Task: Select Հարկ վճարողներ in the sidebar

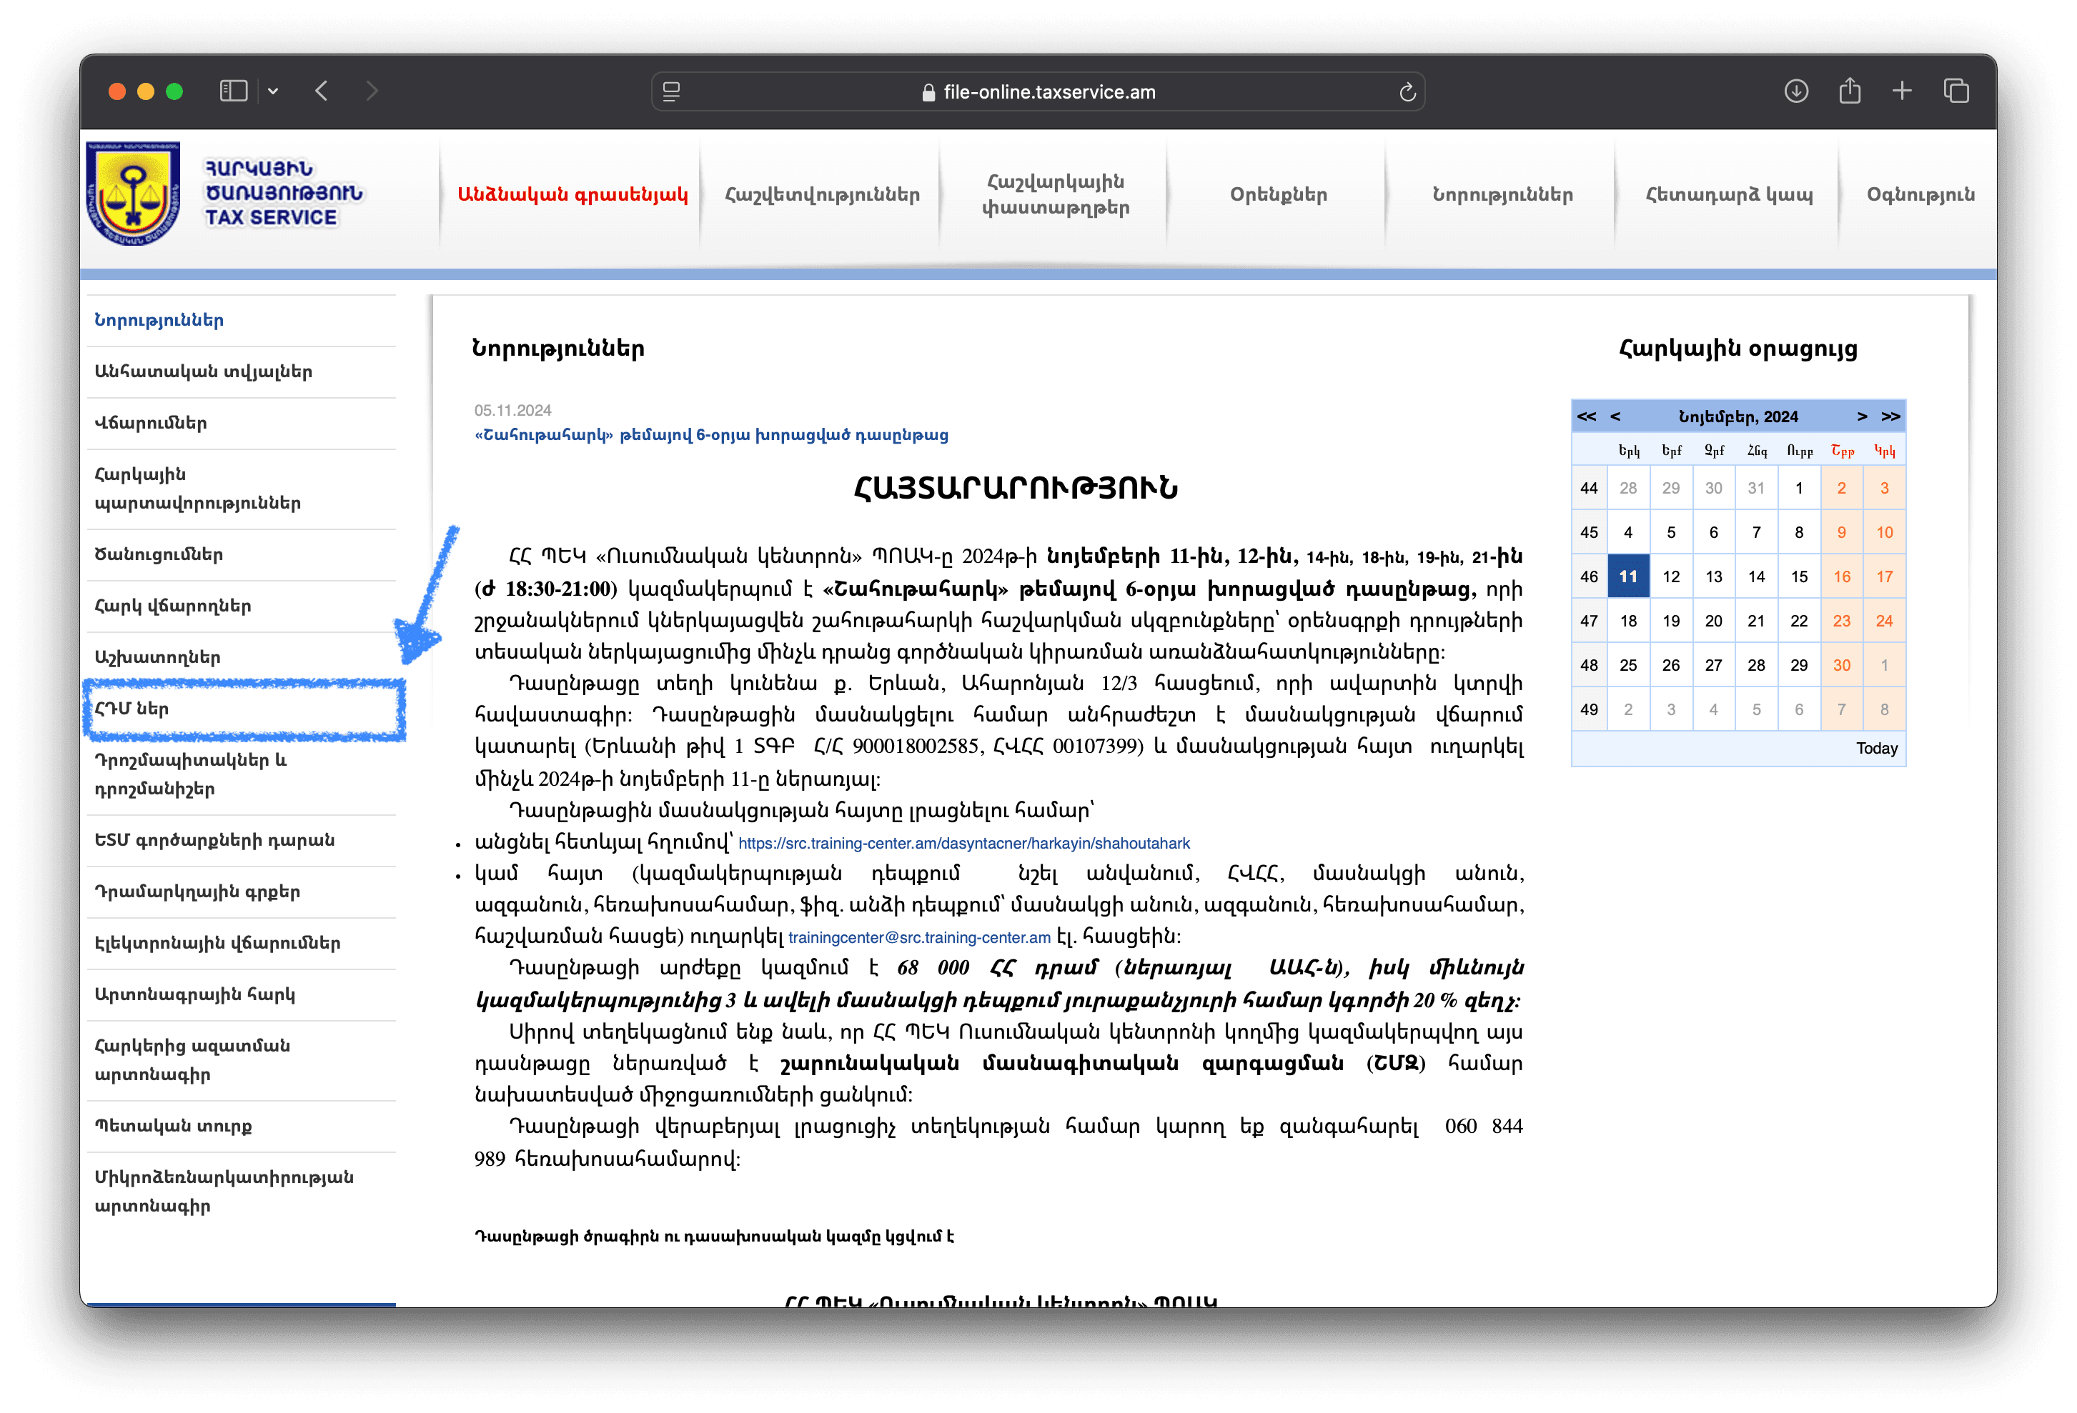Action: click(x=242, y=606)
